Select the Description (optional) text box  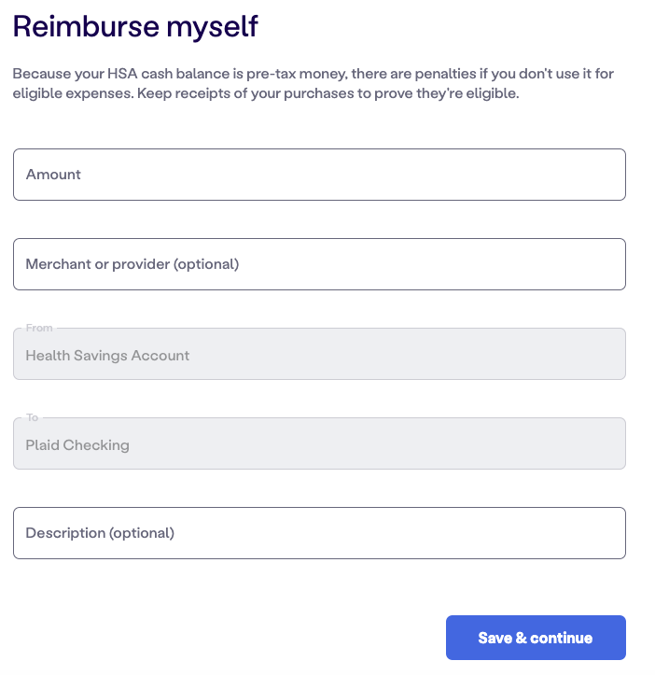[319, 533]
